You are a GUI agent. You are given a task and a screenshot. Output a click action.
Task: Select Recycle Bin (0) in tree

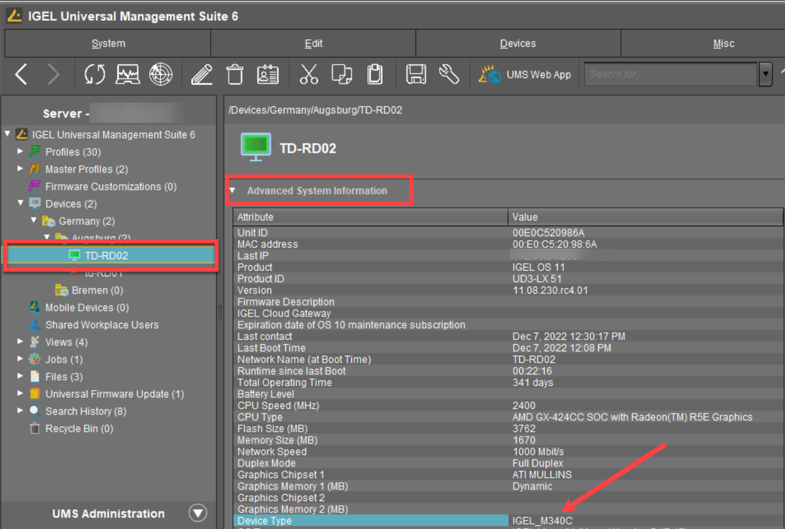[79, 429]
